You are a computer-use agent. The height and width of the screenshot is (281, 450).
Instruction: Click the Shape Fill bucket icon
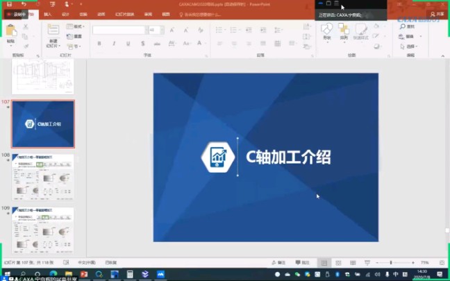[x=376, y=26]
